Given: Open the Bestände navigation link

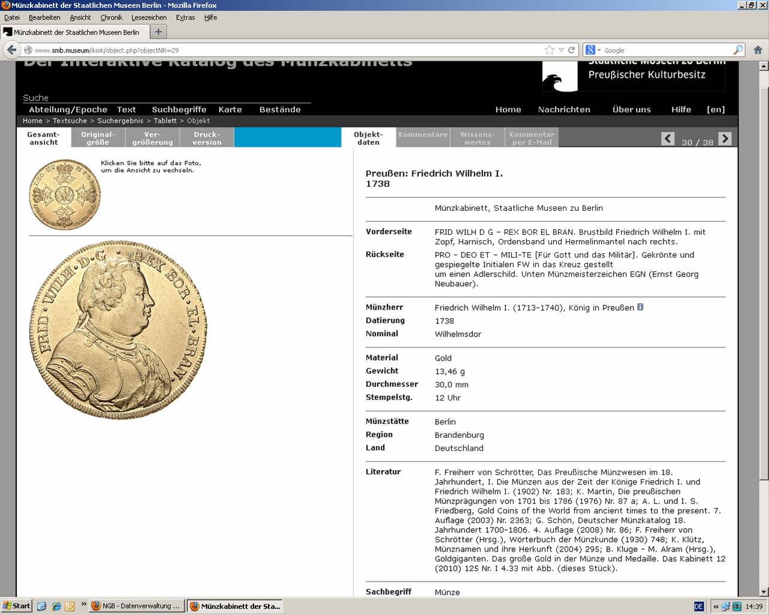Looking at the screenshot, I should [280, 110].
